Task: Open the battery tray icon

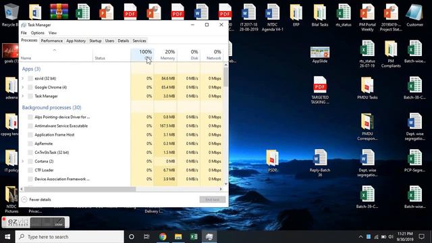Action: (x=383, y=237)
